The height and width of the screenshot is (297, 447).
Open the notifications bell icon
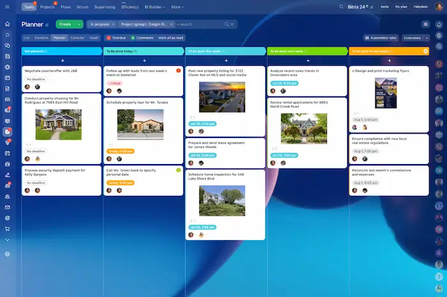click(439, 24)
